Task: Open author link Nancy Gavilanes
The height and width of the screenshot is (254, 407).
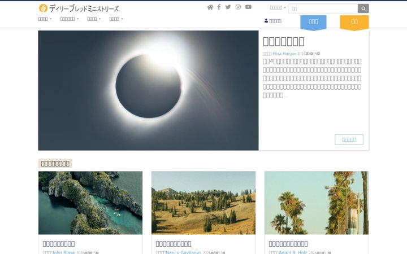Action: 184,252
